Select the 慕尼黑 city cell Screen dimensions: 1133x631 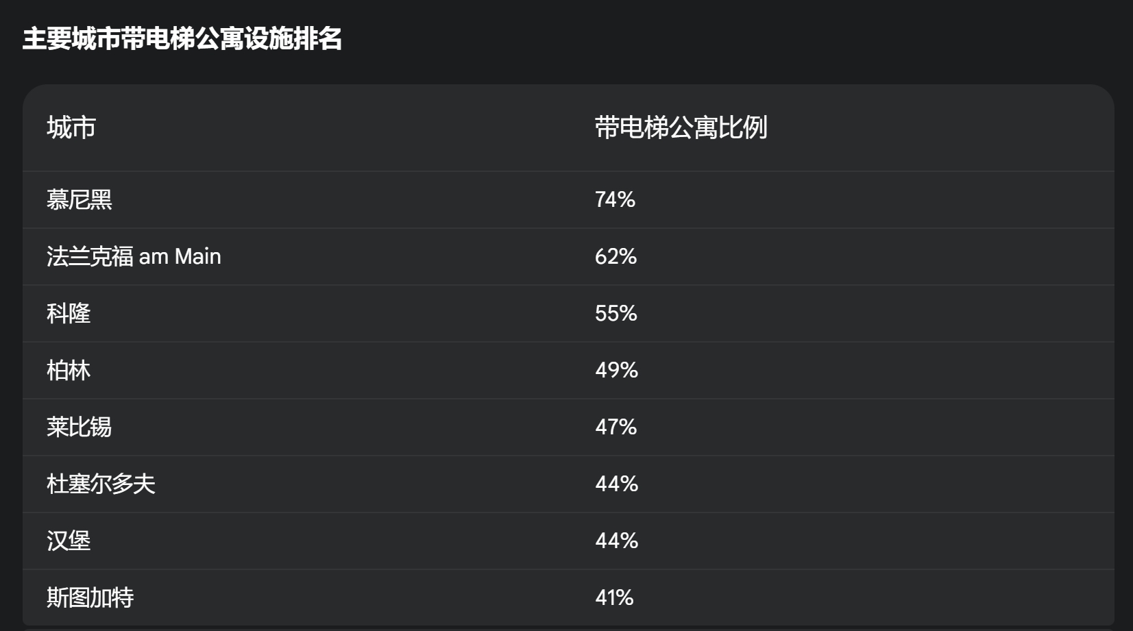[80, 199]
